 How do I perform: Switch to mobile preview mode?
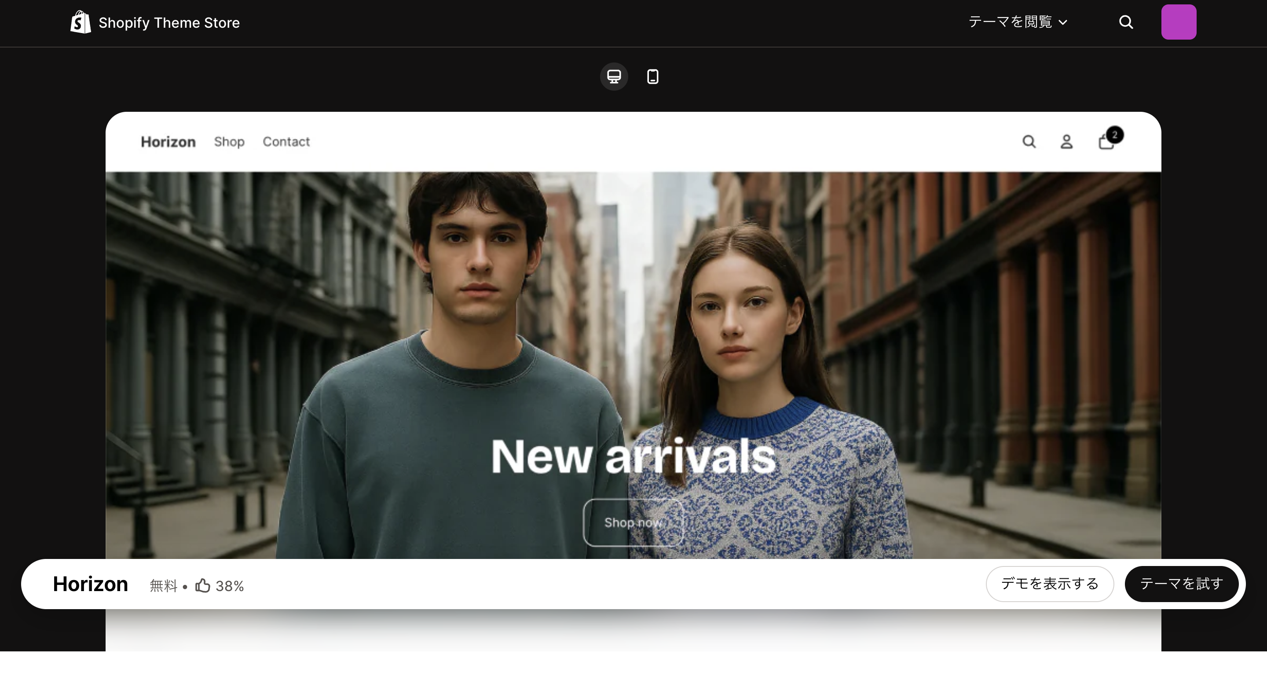(653, 76)
